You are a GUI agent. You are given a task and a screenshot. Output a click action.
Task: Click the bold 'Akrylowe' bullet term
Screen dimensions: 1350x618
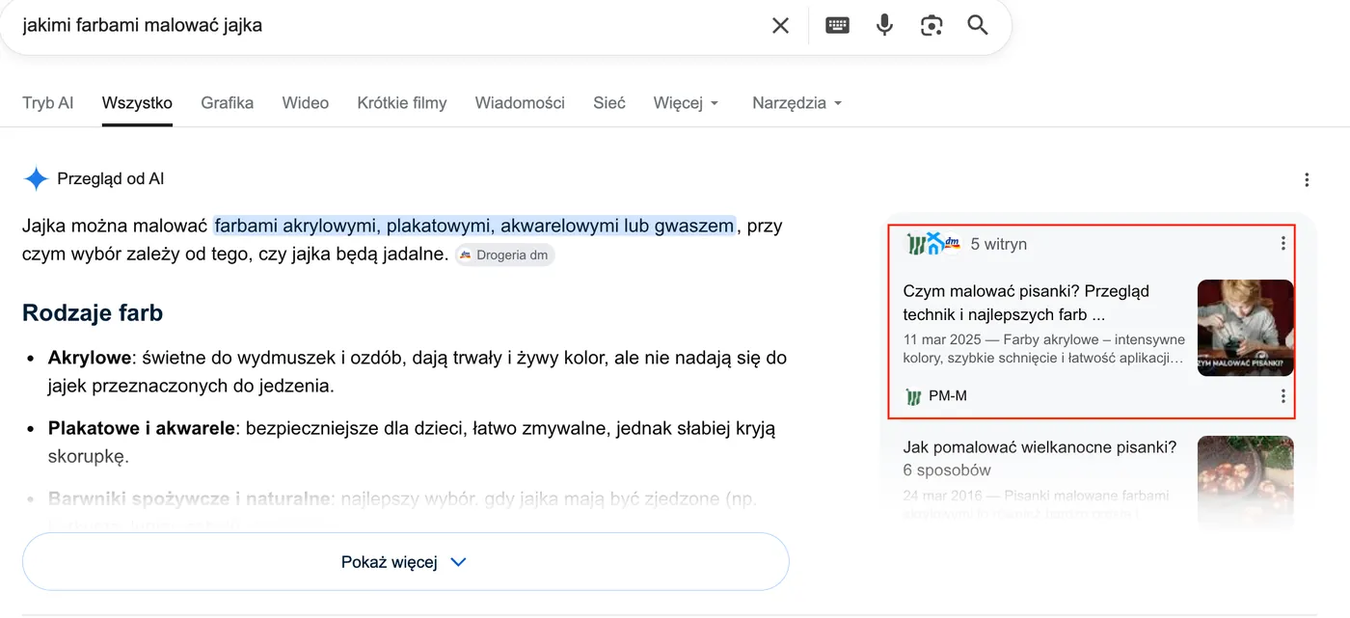[90, 358]
